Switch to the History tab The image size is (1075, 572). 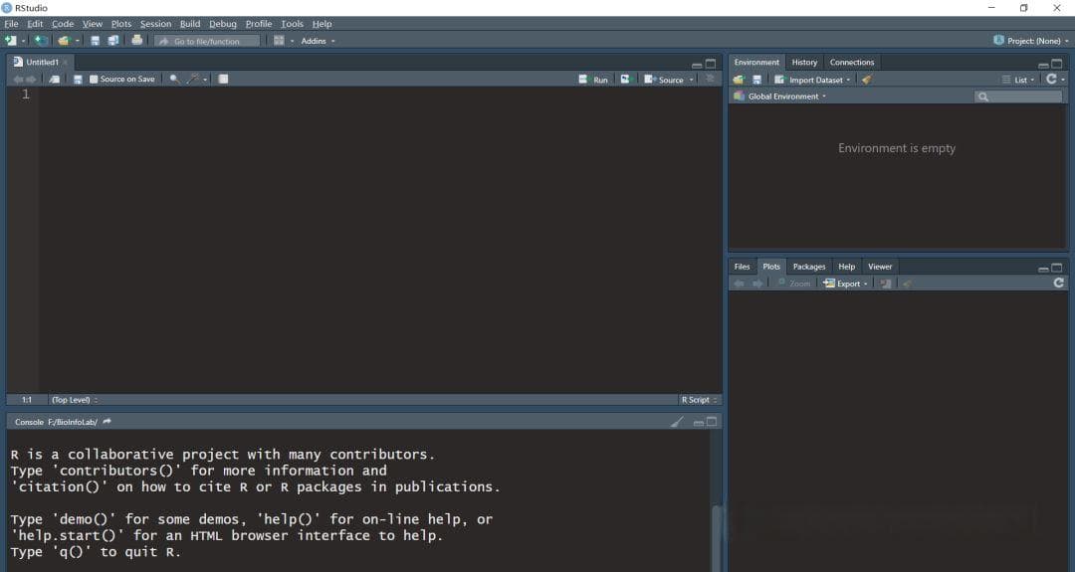pos(804,63)
